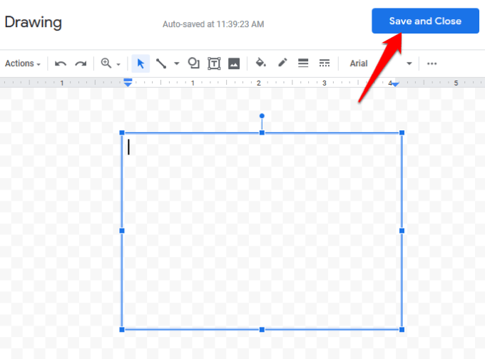The image size is (485, 359).
Task: Open the Actions menu
Action: click(23, 63)
